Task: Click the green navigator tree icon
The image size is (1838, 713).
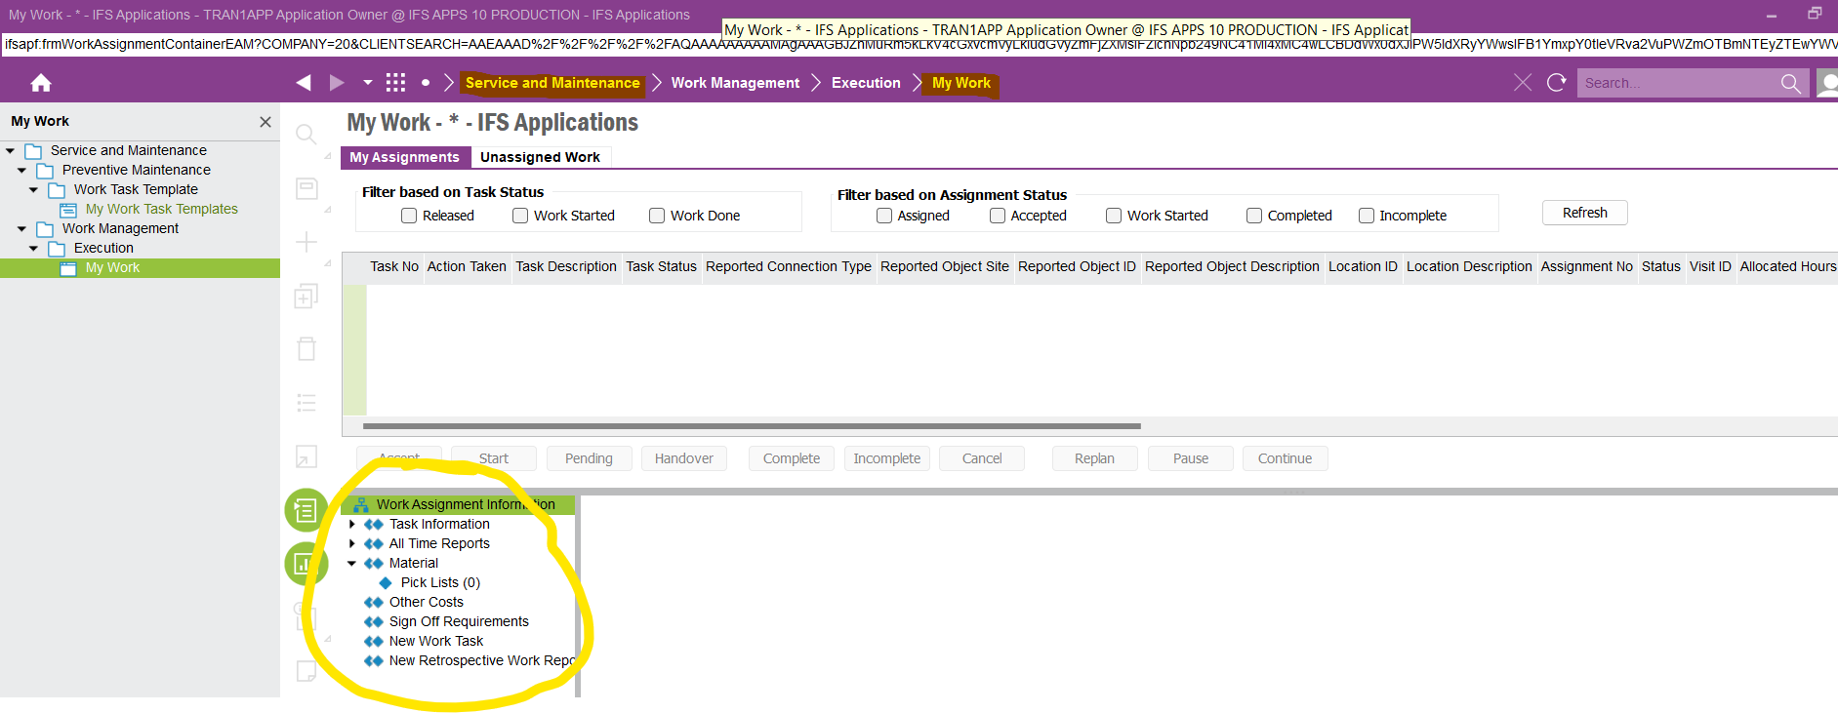Action: tap(306, 510)
